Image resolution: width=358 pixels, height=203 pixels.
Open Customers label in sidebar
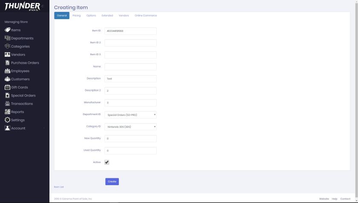click(20, 79)
